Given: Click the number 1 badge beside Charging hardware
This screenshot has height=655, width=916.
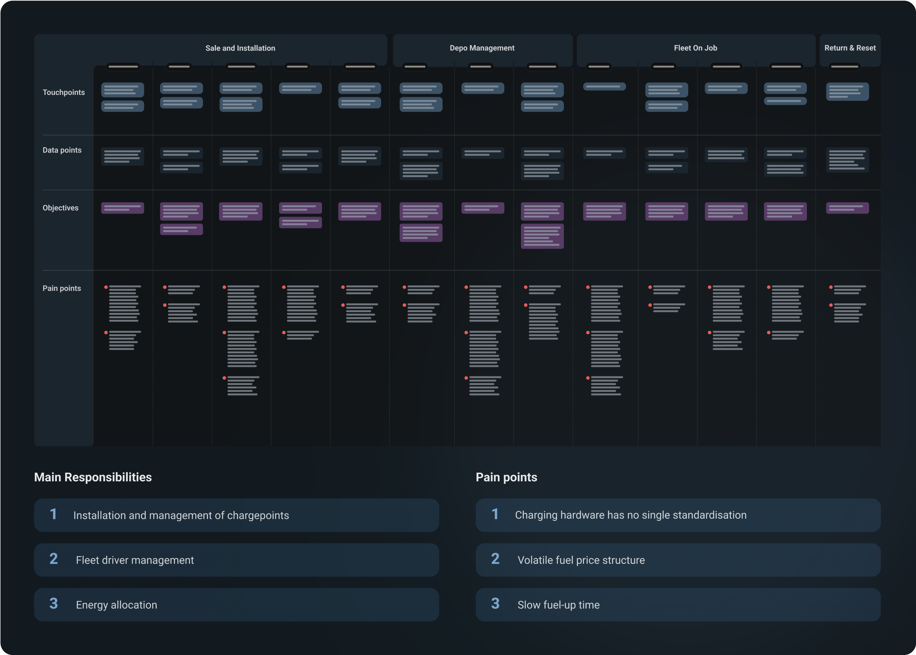Looking at the screenshot, I should [x=495, y=514].
